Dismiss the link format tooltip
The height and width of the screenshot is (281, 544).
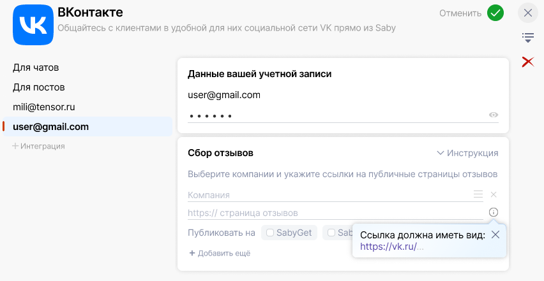point(495,235)
